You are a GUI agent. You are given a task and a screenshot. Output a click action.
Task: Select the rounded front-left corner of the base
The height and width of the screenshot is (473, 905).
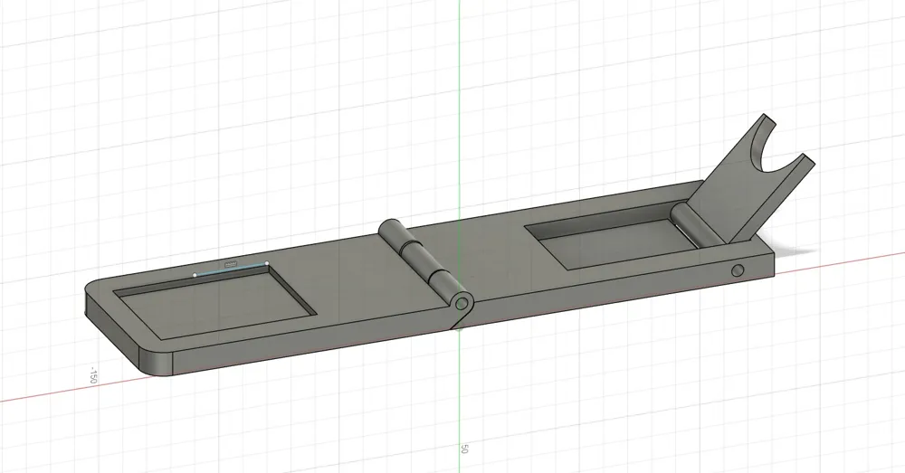[157, 363]
